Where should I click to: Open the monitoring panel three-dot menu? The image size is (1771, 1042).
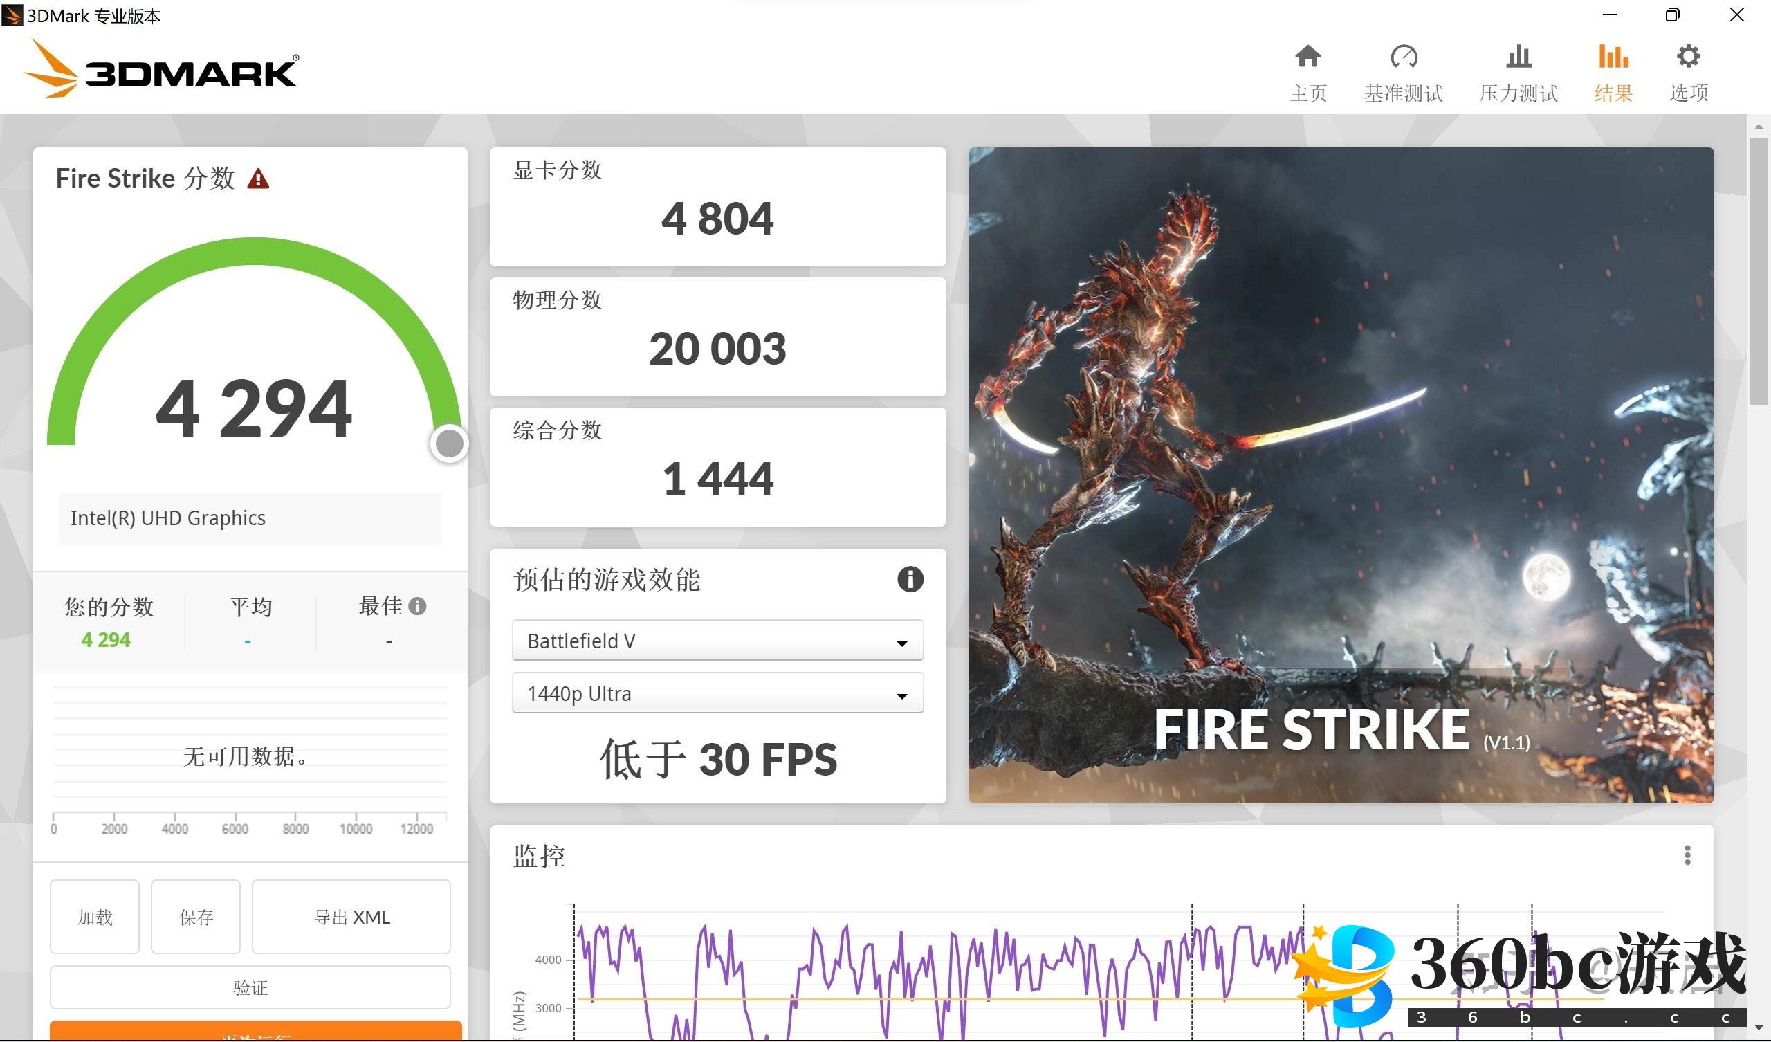(1687, 856)
